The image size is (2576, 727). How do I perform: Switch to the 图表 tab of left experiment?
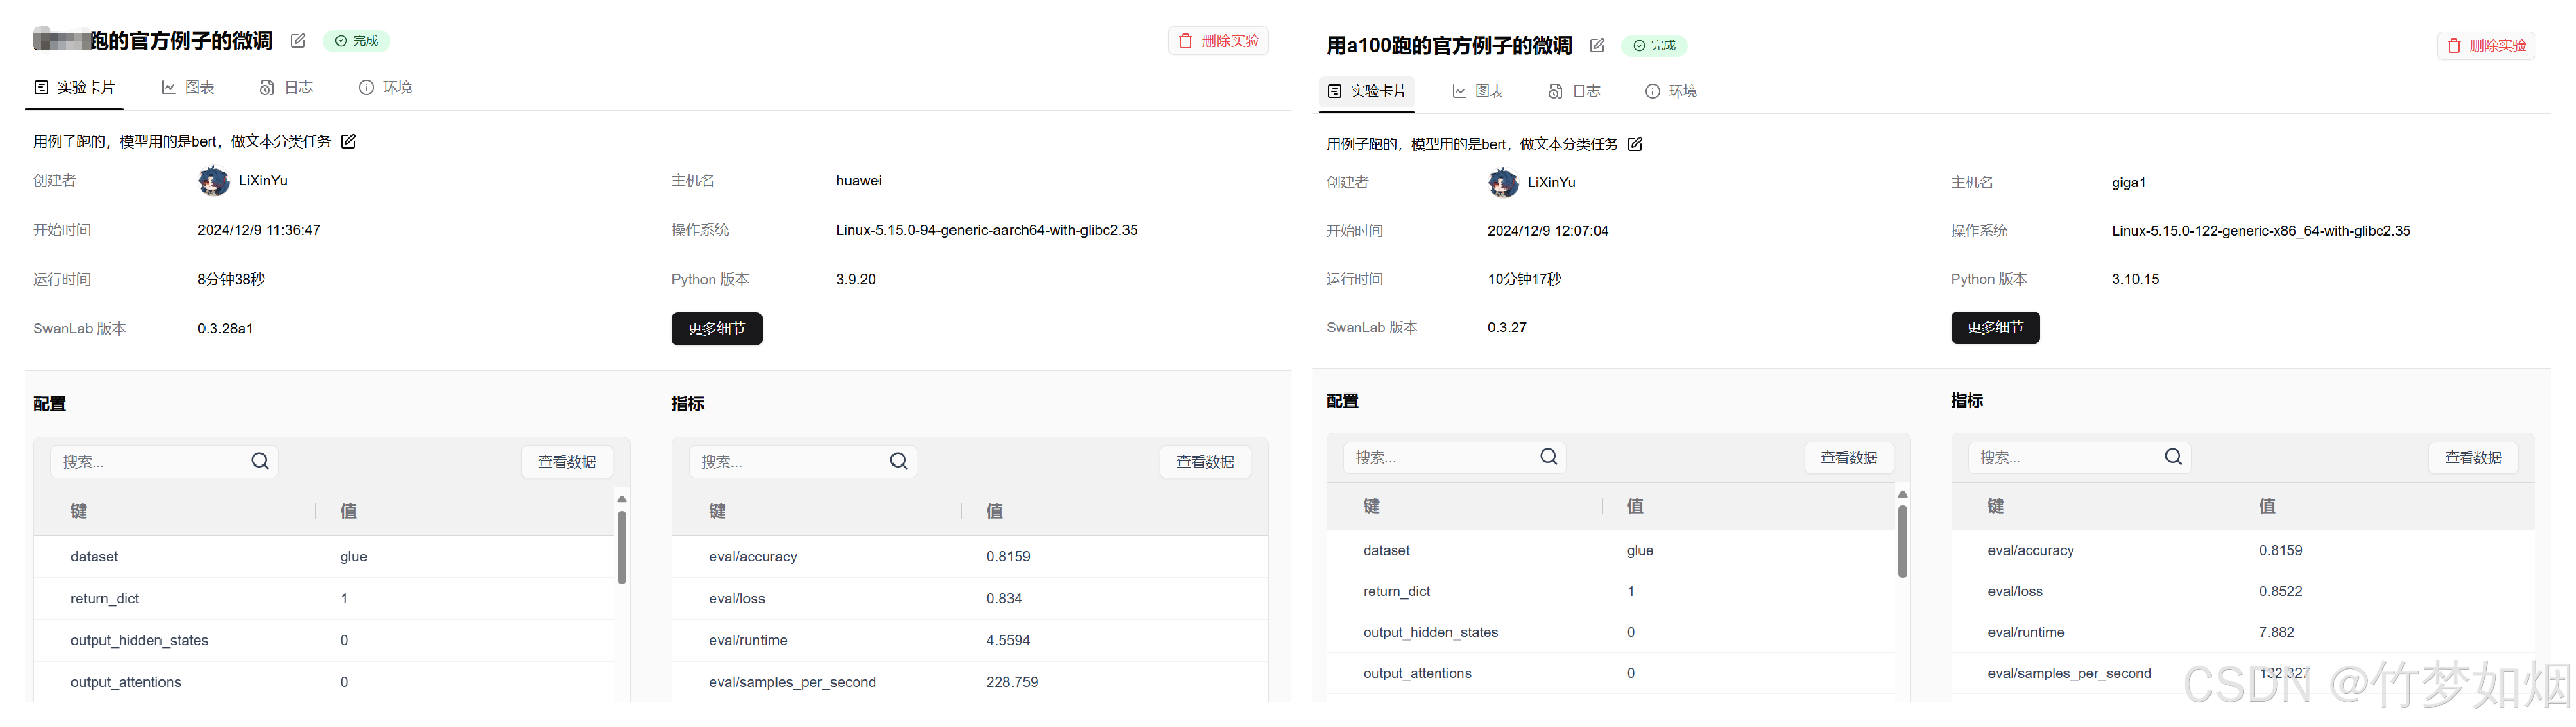188,87
